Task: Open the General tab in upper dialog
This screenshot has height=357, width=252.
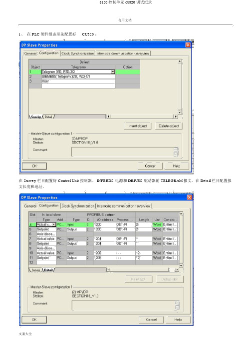Action: pyautogui.click(x=30, y=53)
